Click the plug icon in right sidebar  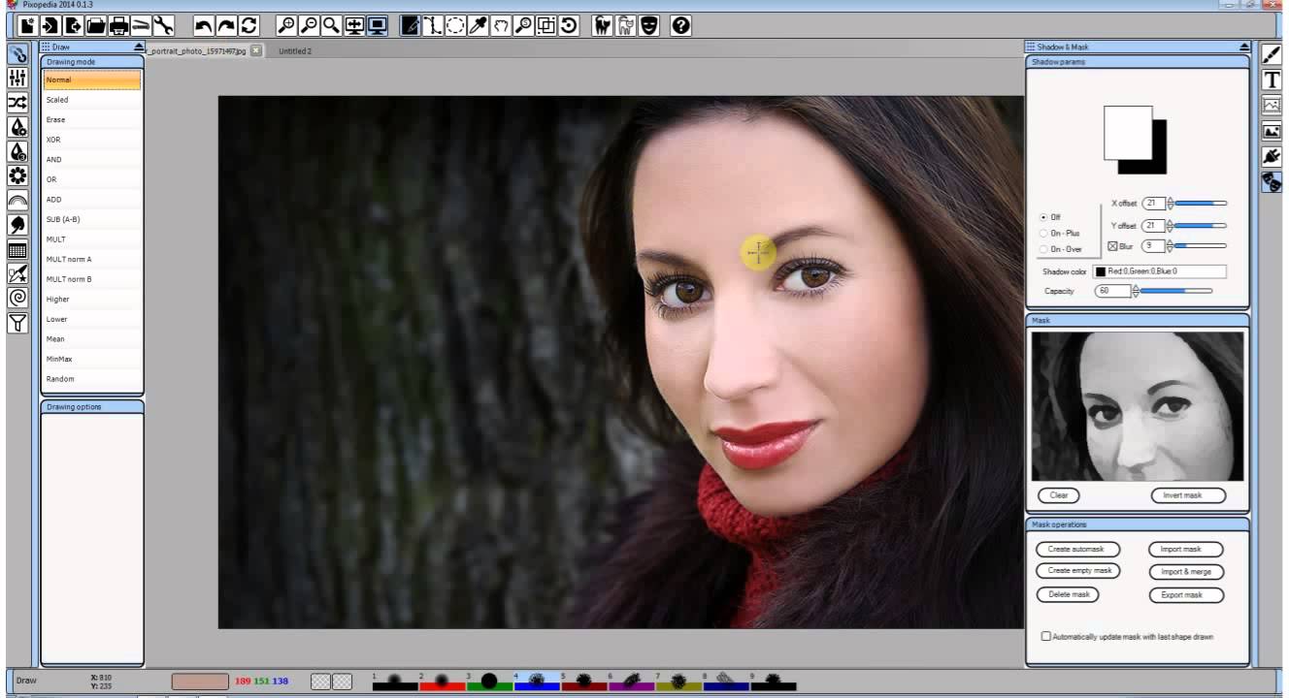tap(1271, 156)
